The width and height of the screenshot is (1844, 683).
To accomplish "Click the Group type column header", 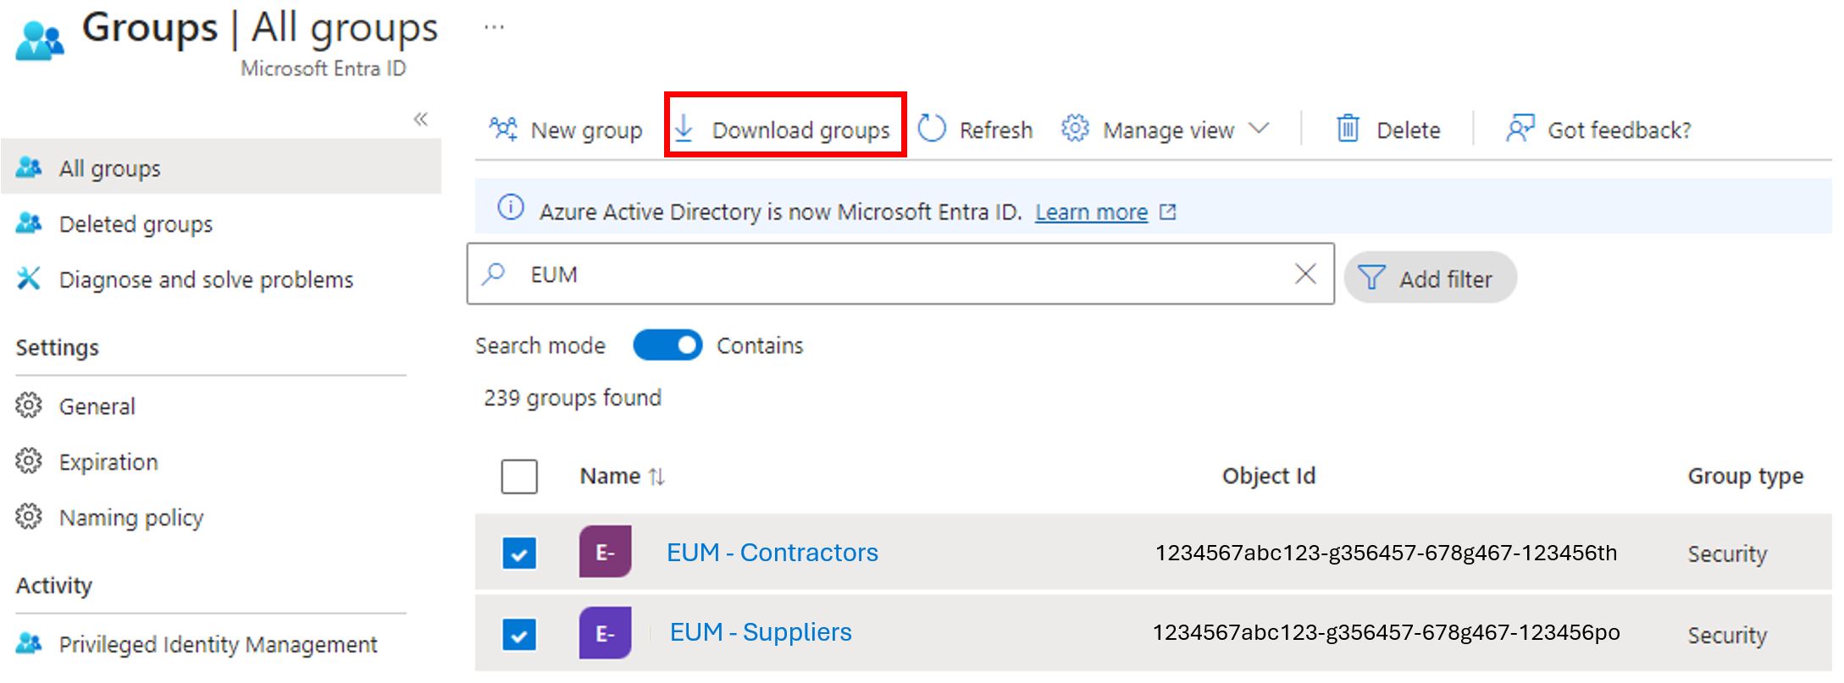I will (1745, 476).
